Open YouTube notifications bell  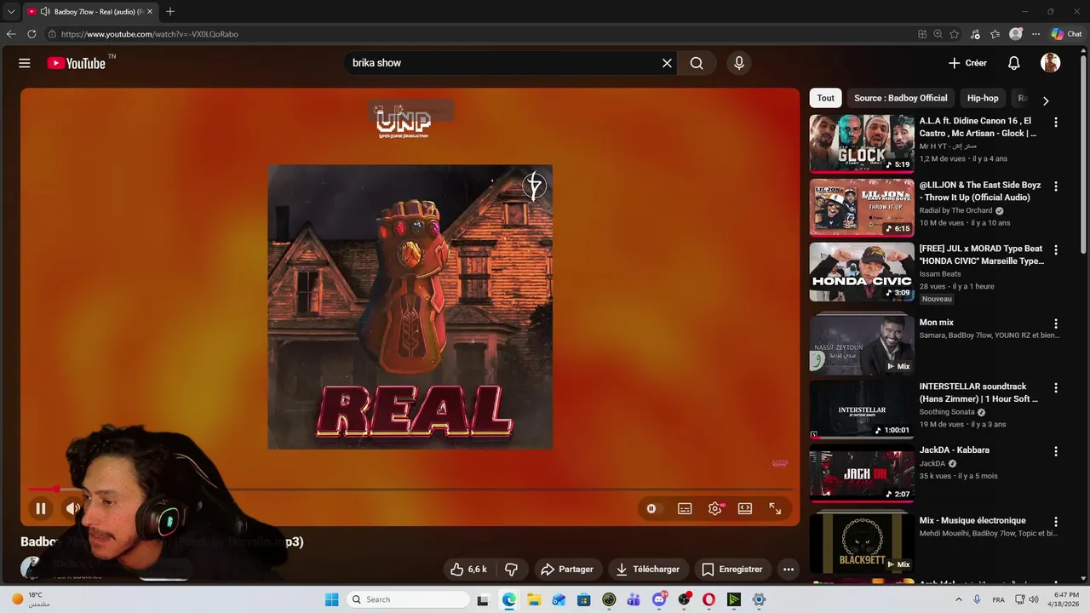coord(1013,63)
